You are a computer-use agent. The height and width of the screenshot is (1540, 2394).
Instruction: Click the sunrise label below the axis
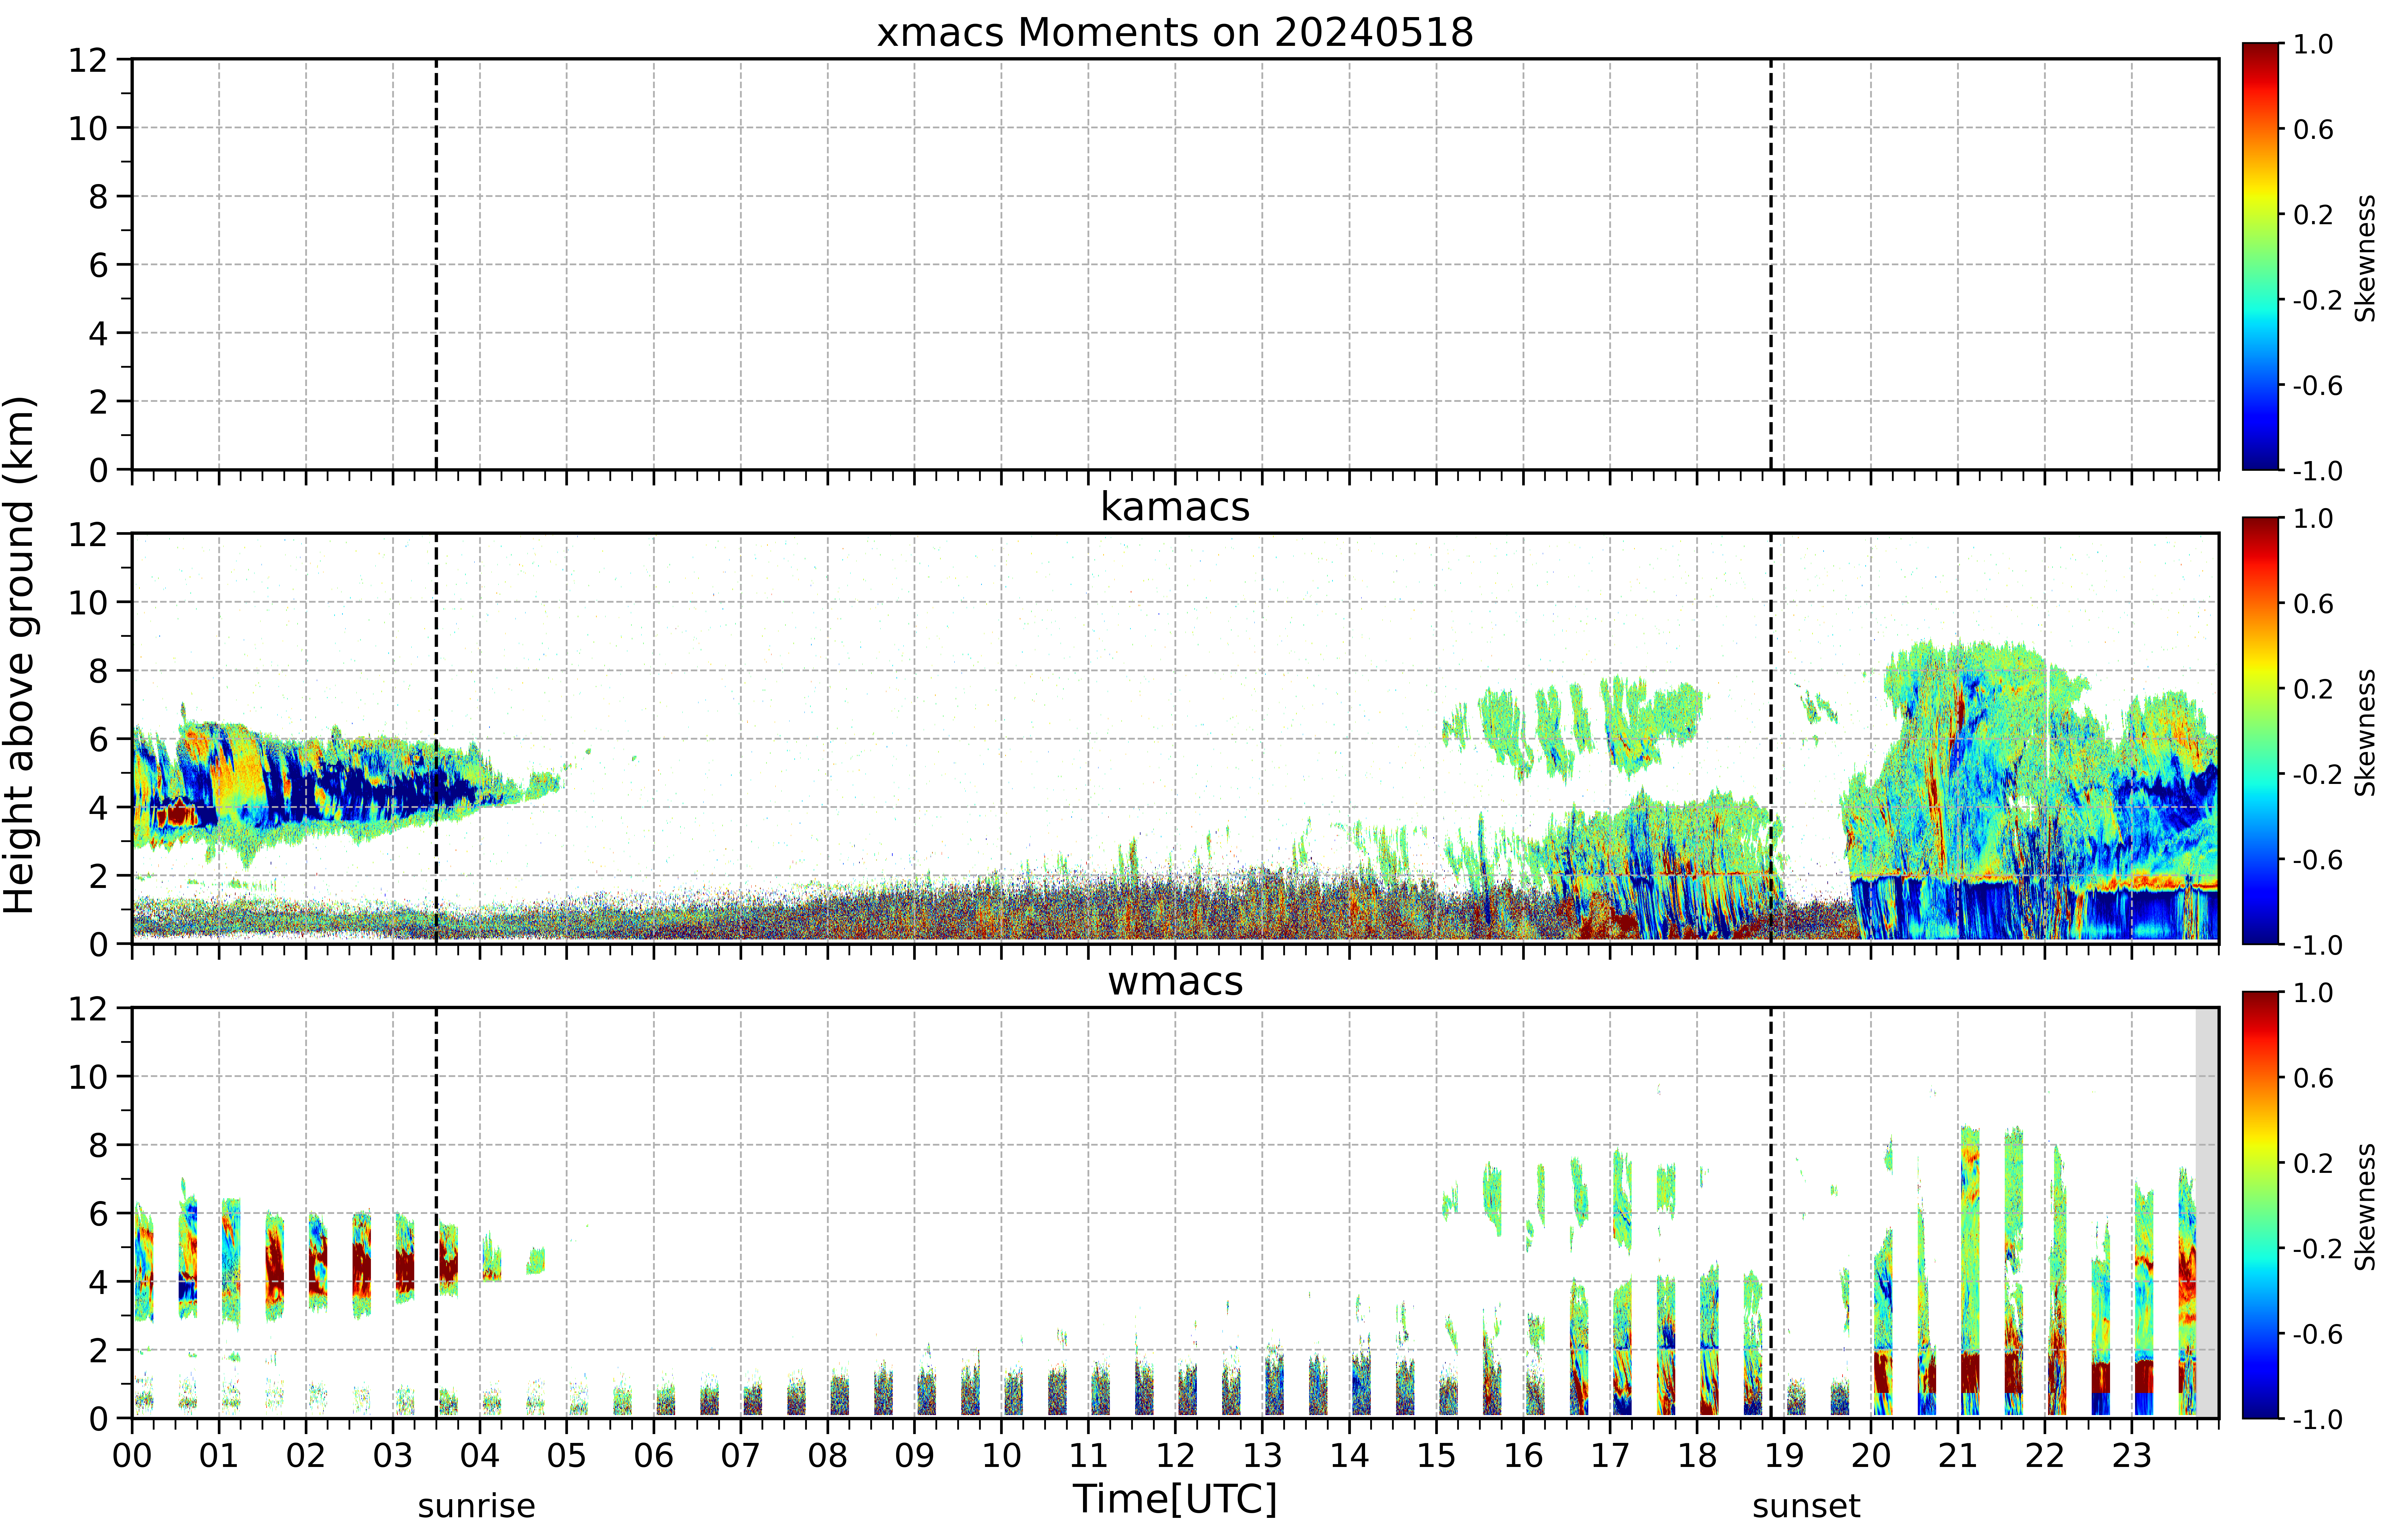[476, 1505]
